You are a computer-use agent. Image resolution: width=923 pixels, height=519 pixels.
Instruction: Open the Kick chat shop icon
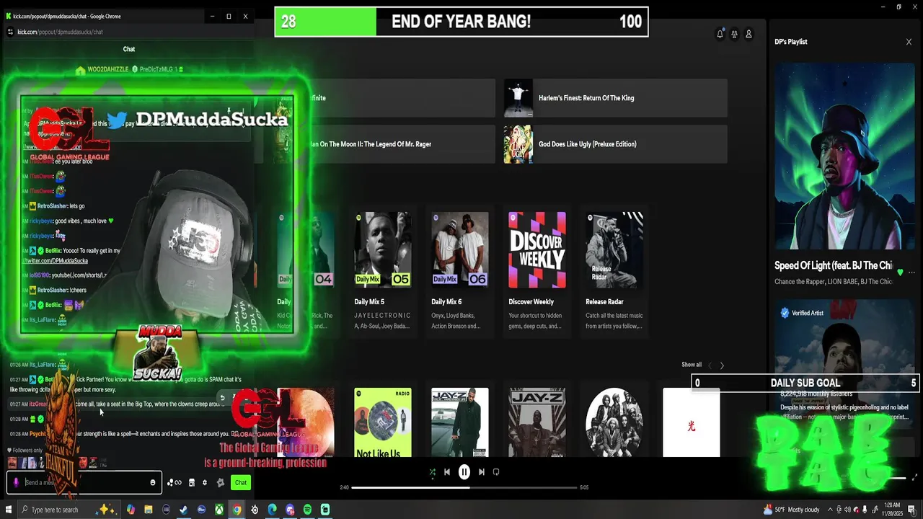point(192,483)
